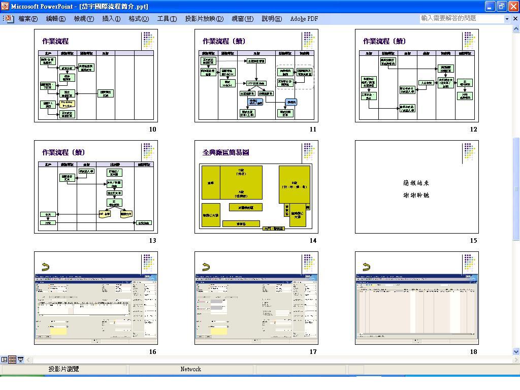520x390 pixels.
Task: Click the PowerPoint document icon in menu bar
Action: click(9, 19)
